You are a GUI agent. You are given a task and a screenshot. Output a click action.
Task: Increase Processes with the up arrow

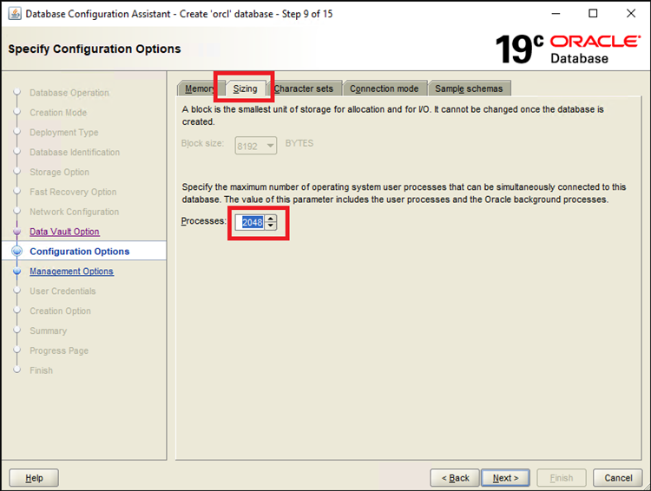[x=270, y=219]
